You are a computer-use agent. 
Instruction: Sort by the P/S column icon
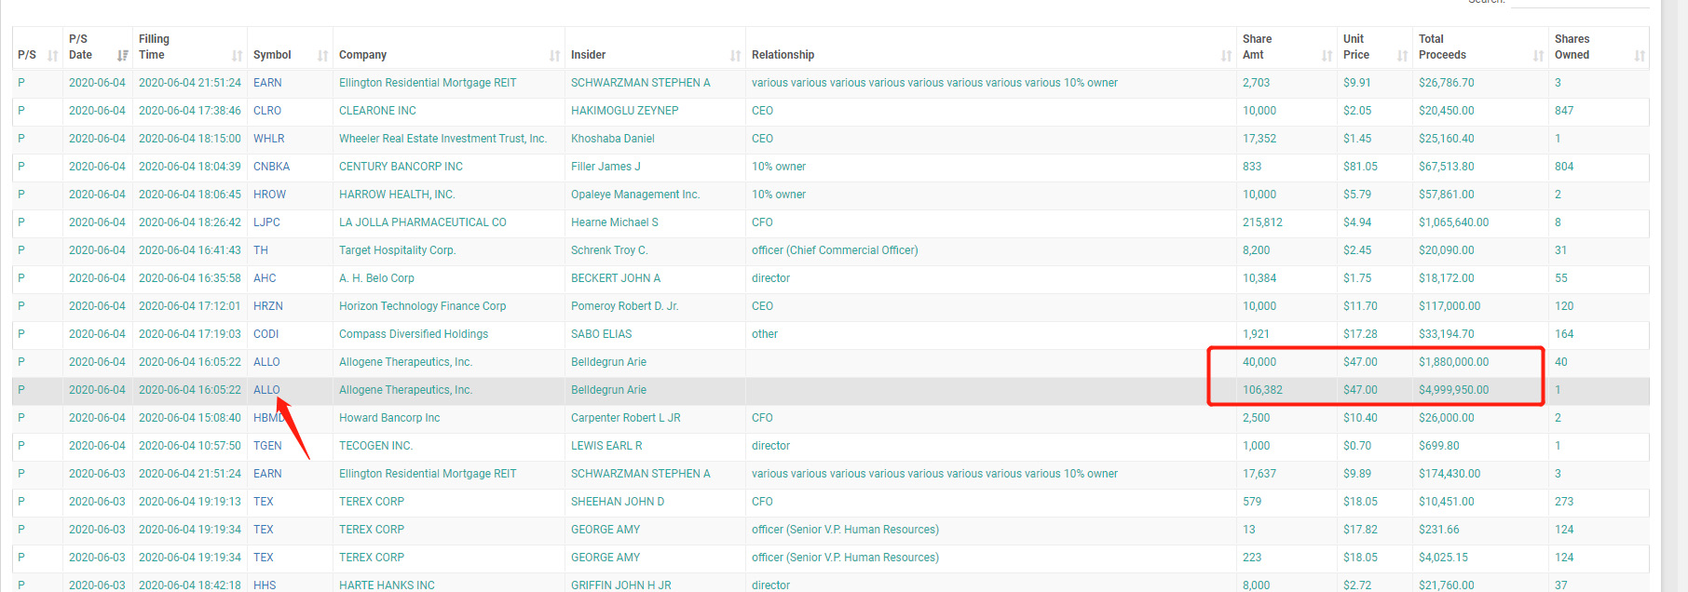point(53,56)
